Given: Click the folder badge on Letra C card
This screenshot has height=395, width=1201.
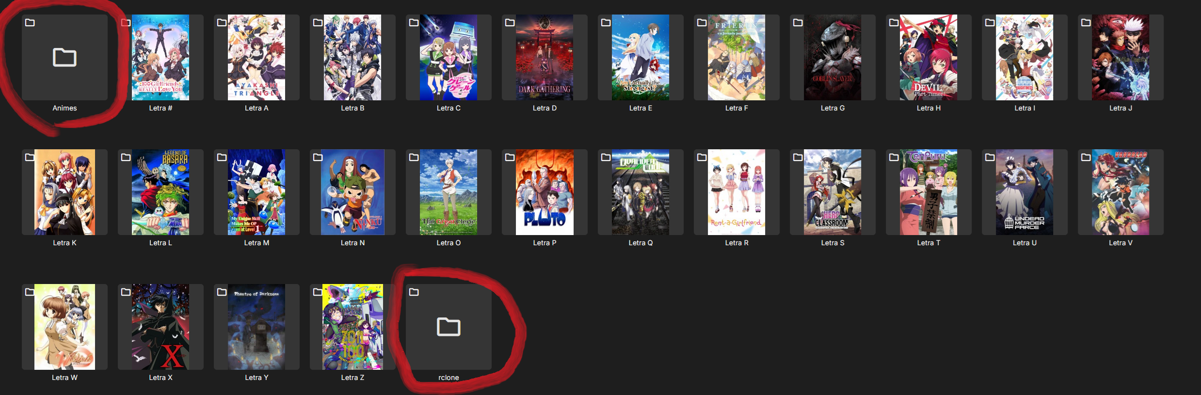Looking at the screenshot, I should pos(414,22).
